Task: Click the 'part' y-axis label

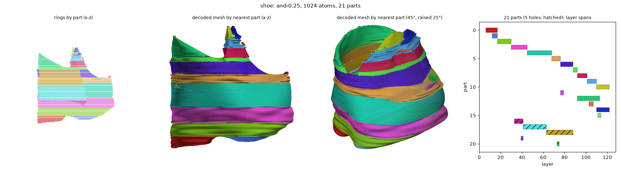Action: click(x=465, y=87)
